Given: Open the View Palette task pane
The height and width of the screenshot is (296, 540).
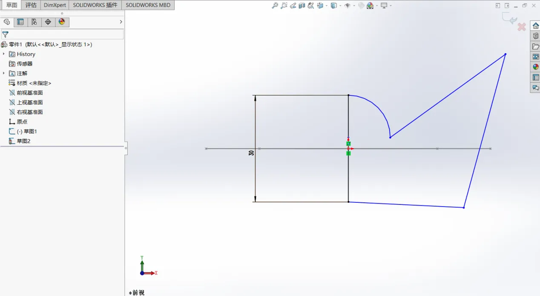Looking at the screenshot, I should (x=535, y=57).
